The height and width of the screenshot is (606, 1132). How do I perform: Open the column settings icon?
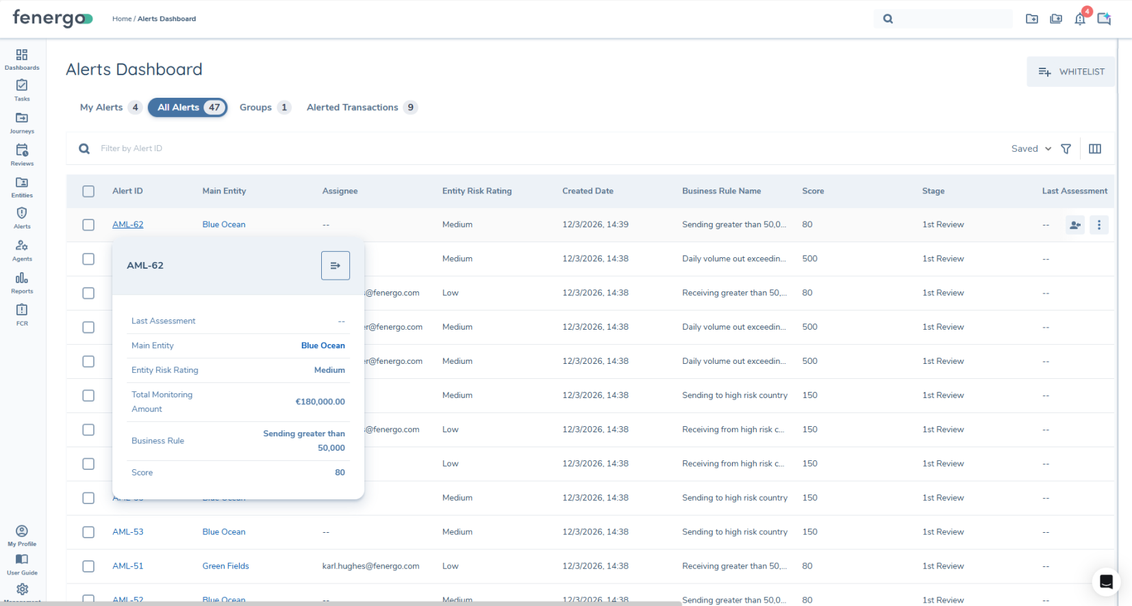[1095, 148]
